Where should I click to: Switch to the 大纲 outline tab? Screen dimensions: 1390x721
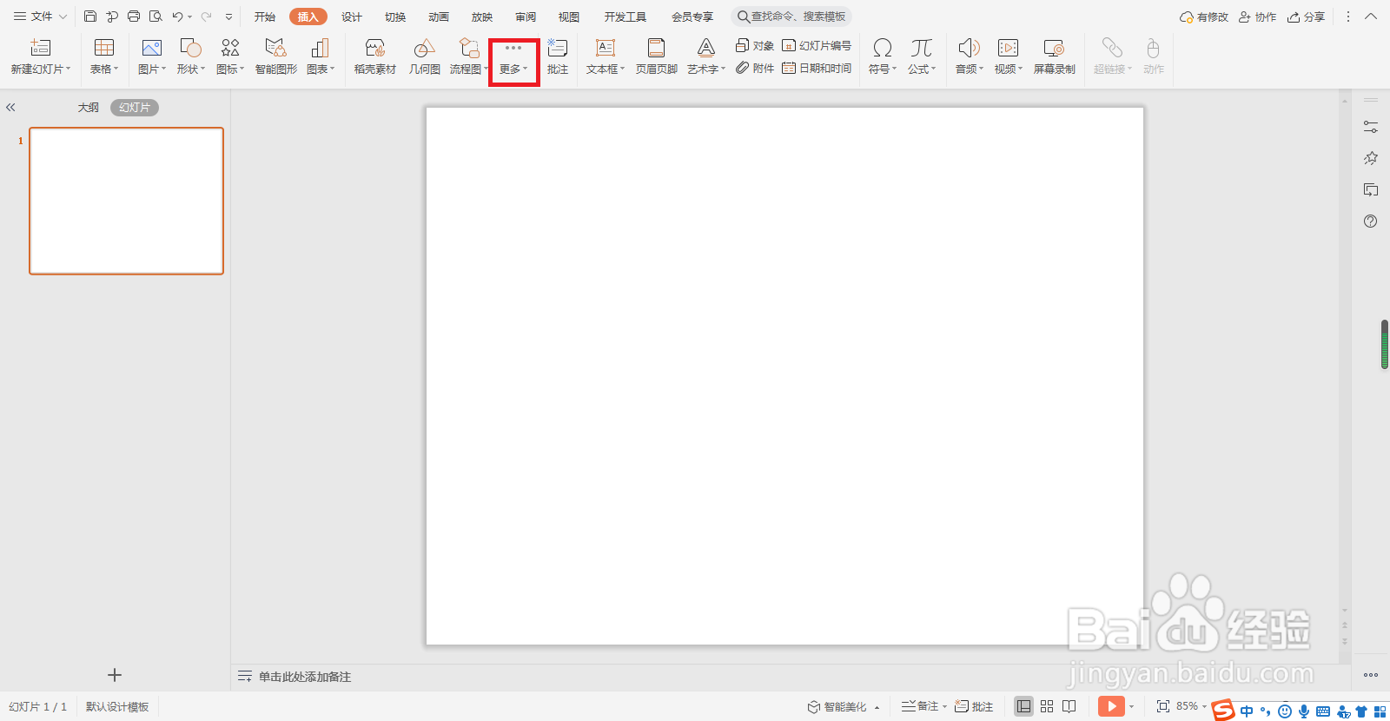coord(89,108)
